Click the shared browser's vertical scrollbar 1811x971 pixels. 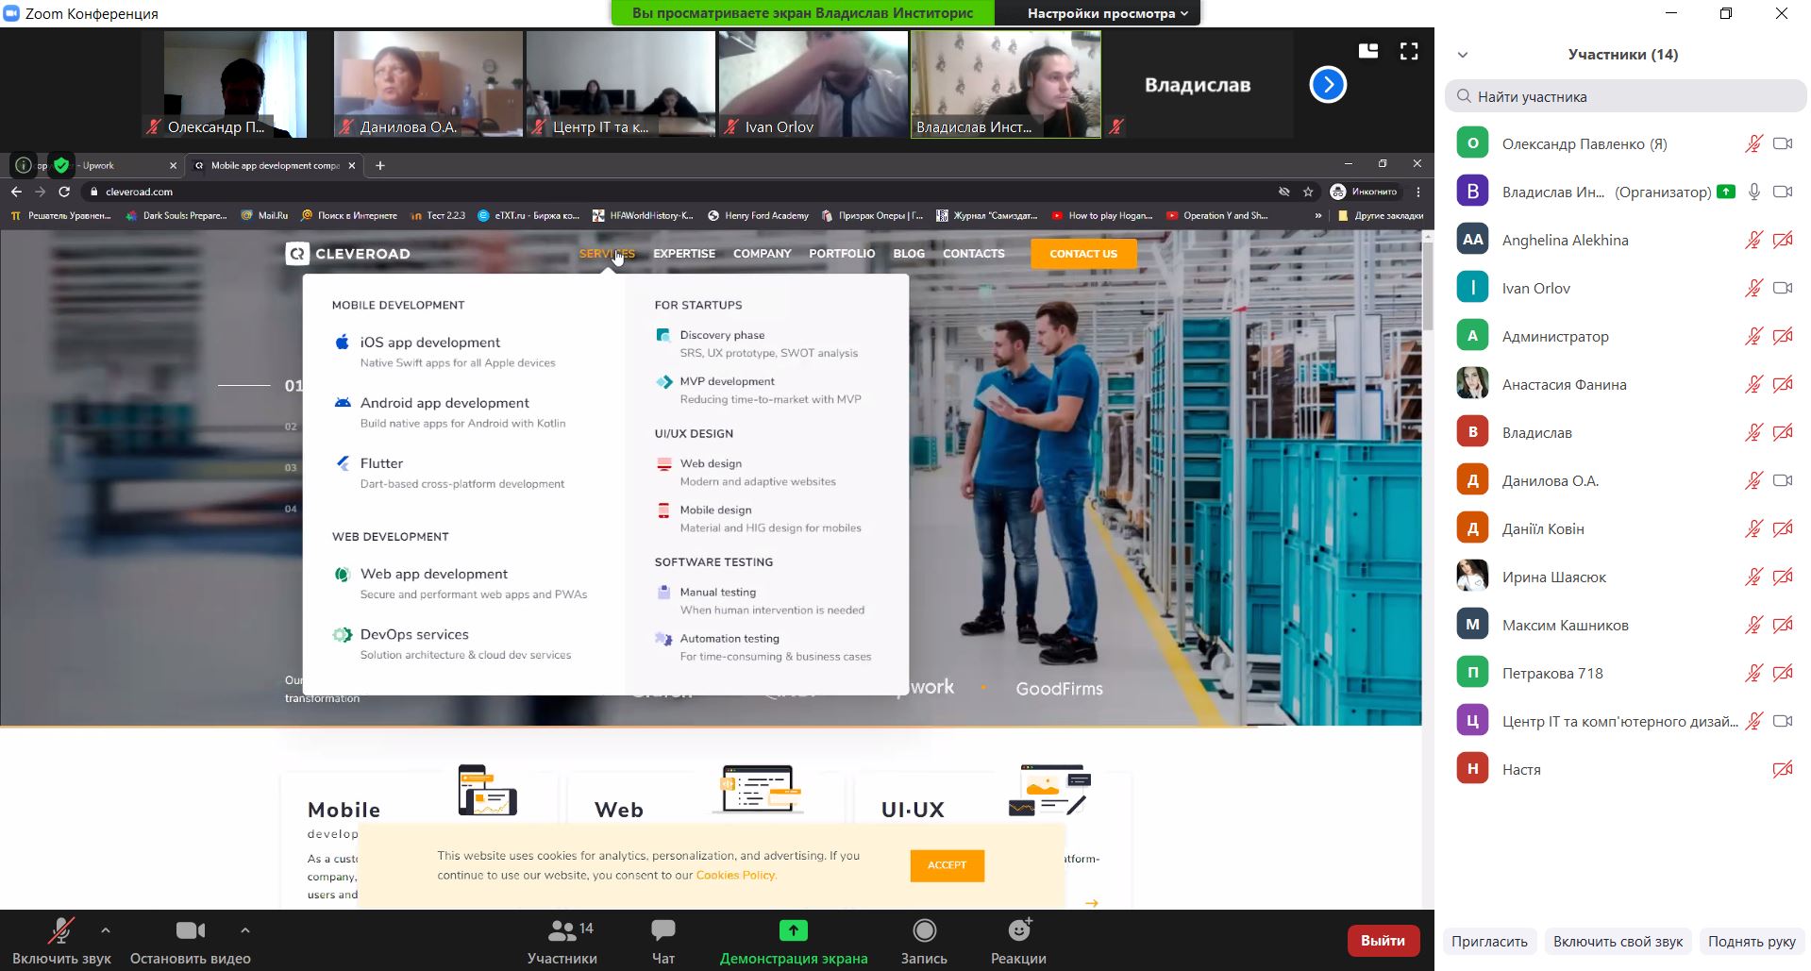(1427, 283)
